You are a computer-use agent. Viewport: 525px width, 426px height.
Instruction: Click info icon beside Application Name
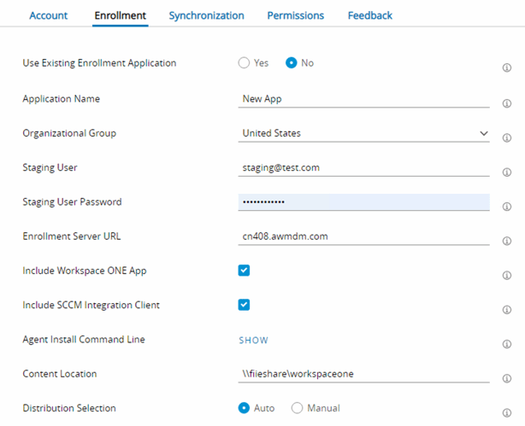click(507, 103)
